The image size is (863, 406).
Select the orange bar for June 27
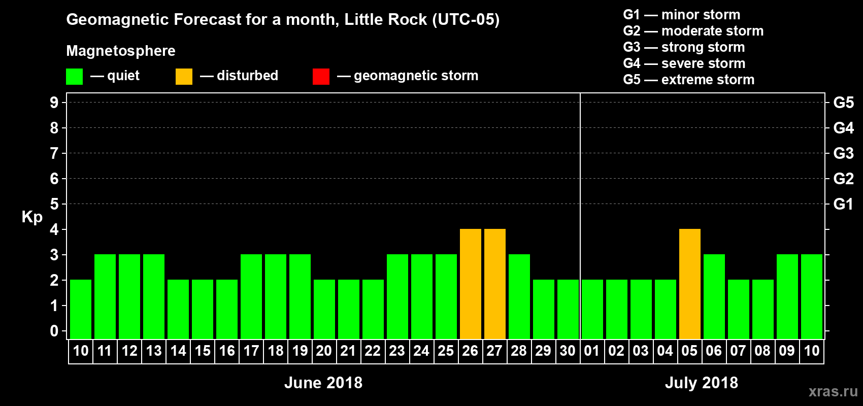tap(494, 284)
